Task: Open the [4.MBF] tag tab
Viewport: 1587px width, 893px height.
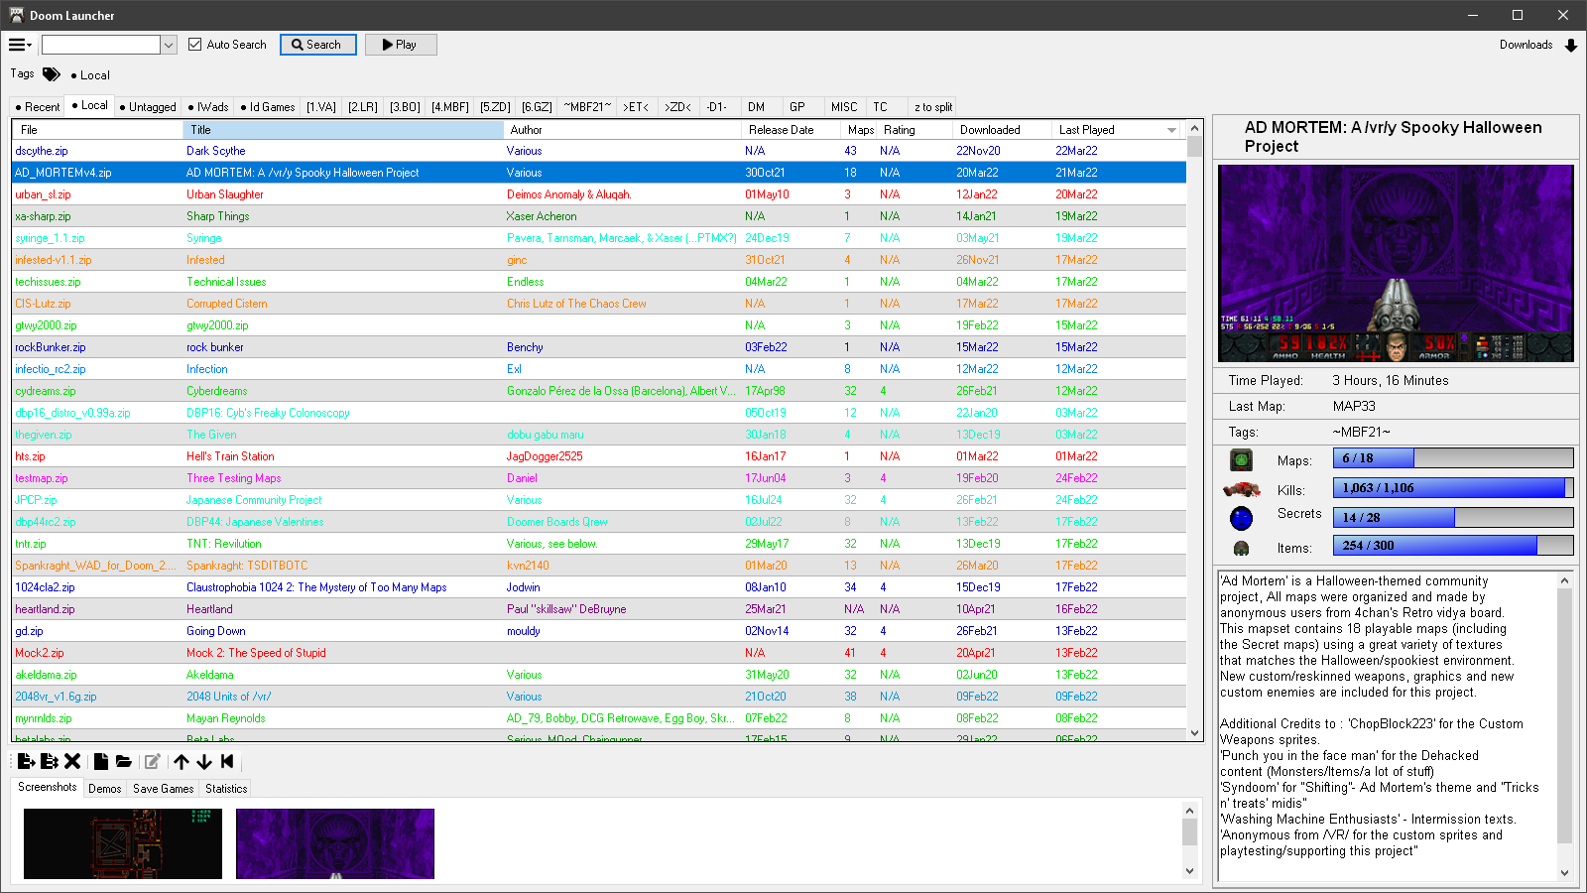Action: point(450,107)
